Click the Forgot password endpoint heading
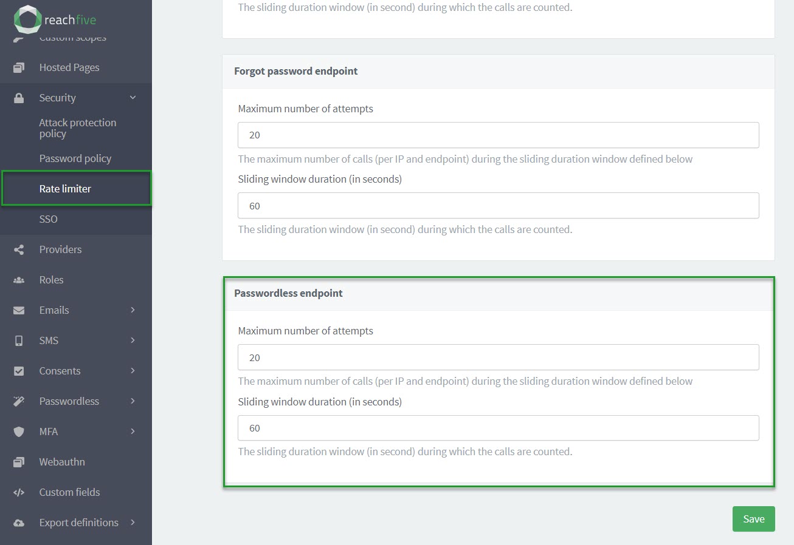Screen dimensions: 794x545 pos(296,71)
